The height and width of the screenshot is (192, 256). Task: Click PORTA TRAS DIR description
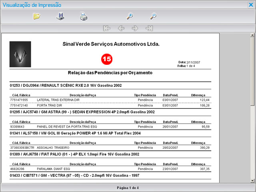pos(50,106)
